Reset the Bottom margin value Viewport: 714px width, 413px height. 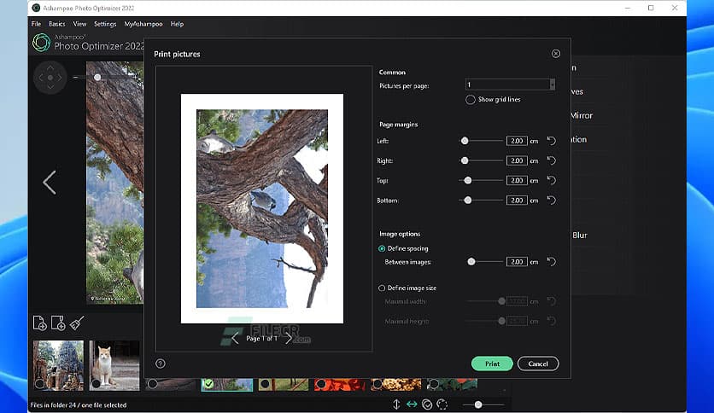(x=552, y=201)
